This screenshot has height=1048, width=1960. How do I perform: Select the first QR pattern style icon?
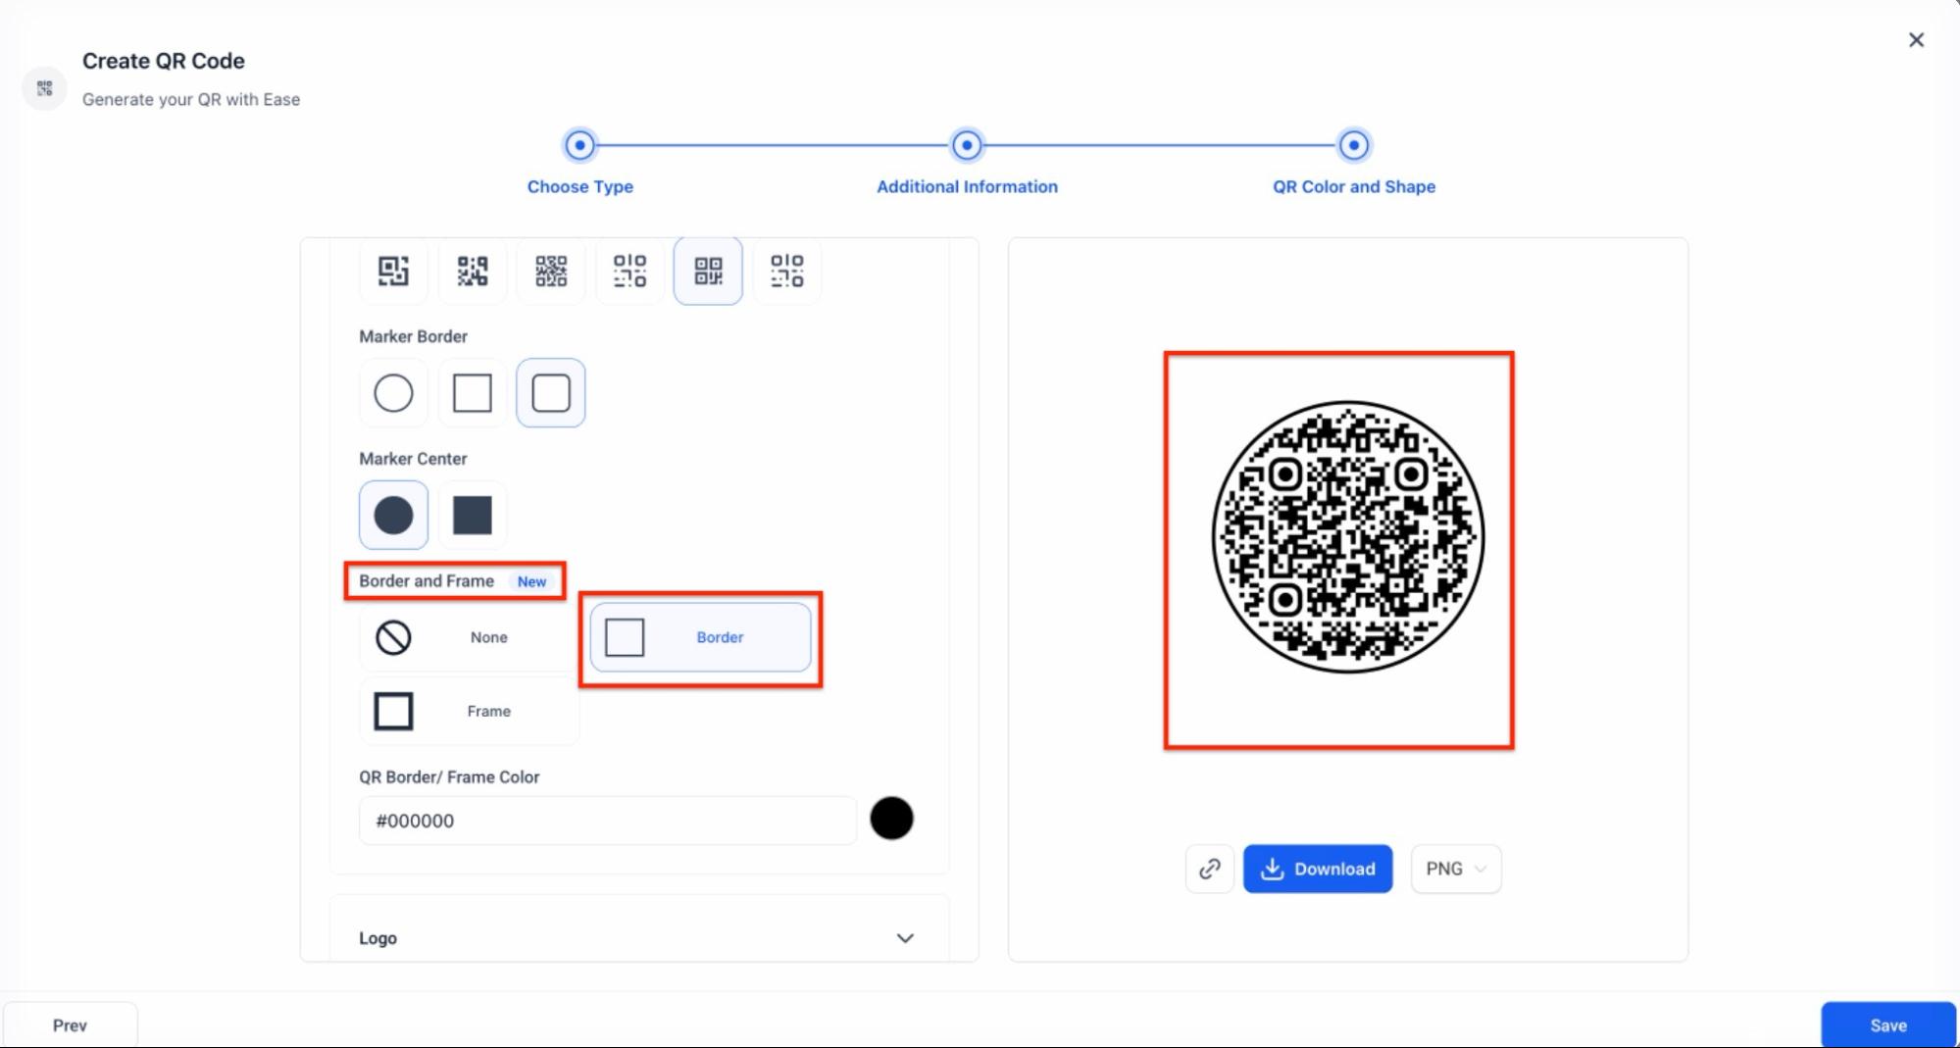click(393, 271)
